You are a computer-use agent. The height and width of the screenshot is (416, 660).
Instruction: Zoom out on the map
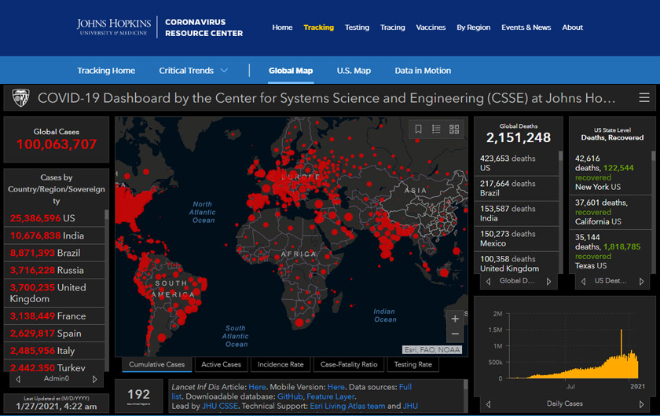455,335
